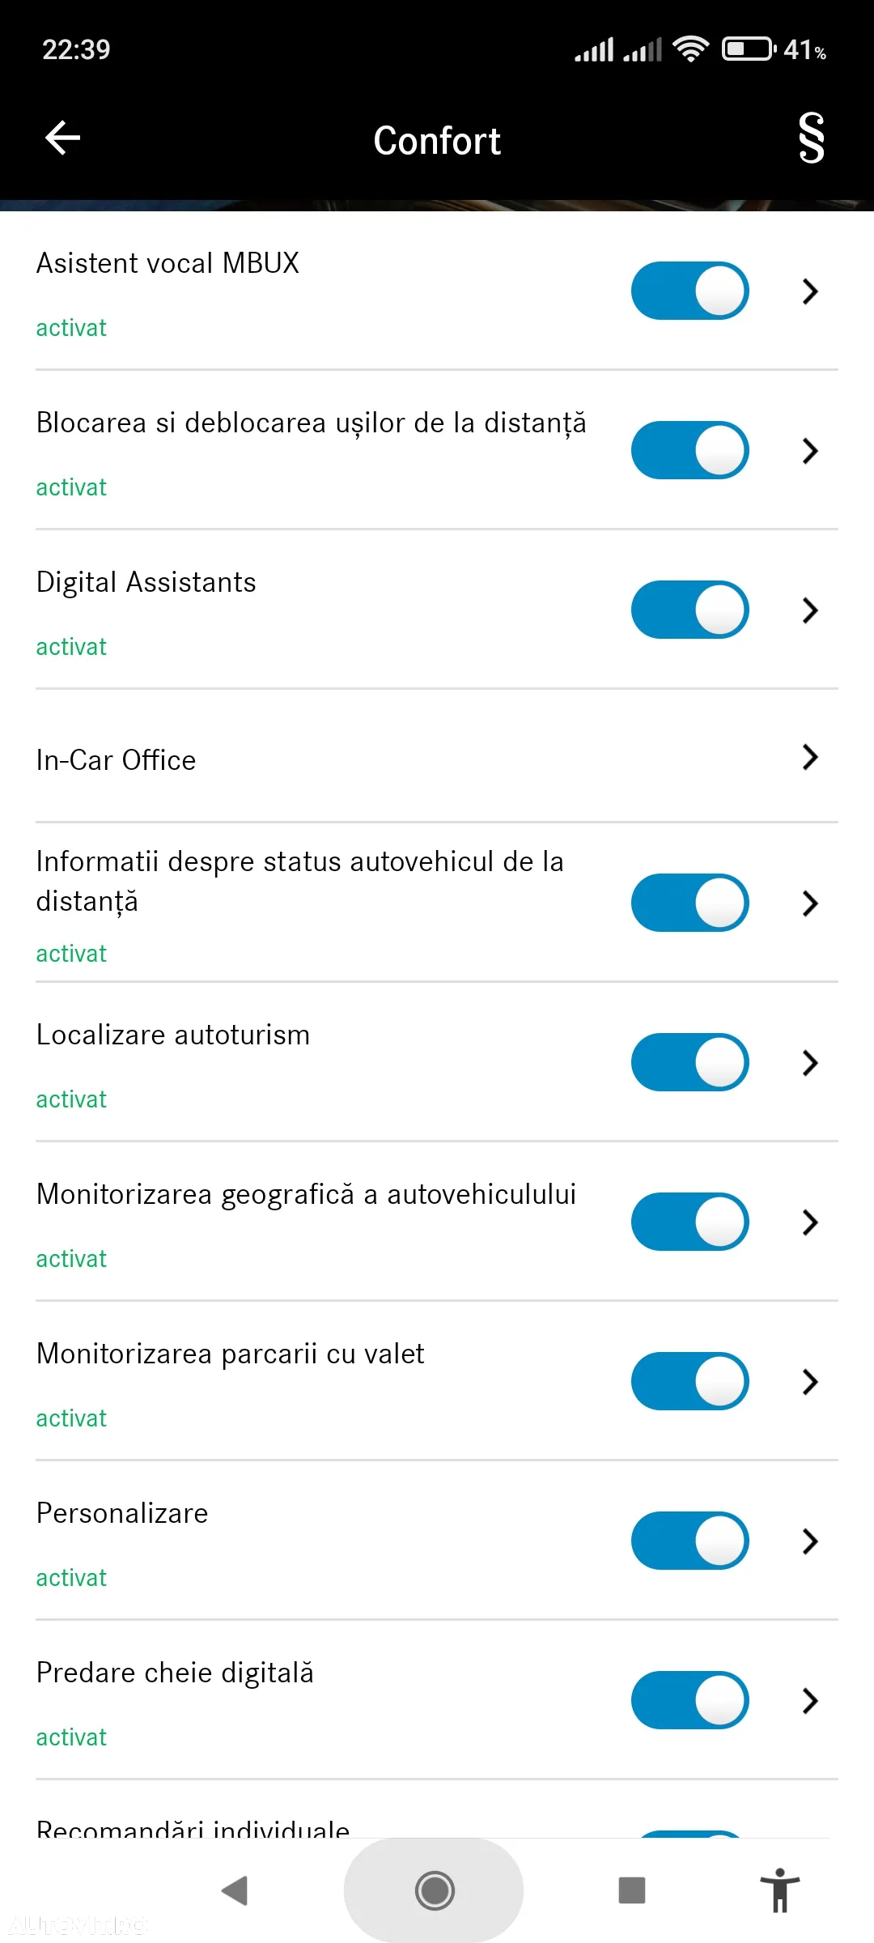
Task: Tap the back arrow in header
Action: coord(62,138)
